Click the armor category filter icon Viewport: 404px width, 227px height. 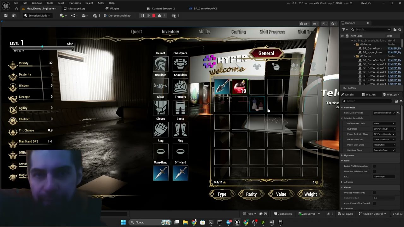pos(257,67)
